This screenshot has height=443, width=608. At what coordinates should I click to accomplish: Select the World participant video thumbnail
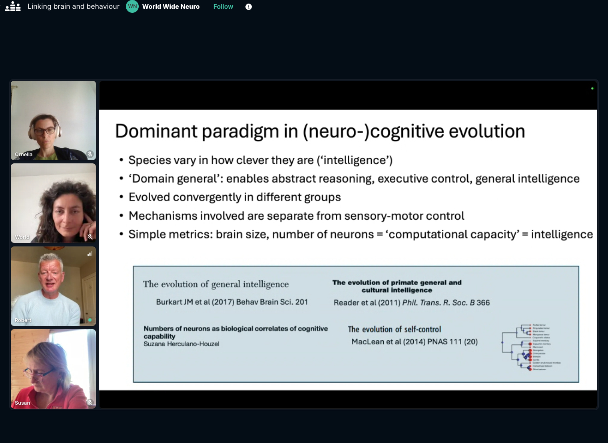pos(53,203)
